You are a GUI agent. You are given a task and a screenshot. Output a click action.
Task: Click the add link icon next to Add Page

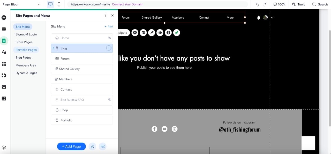92,146
